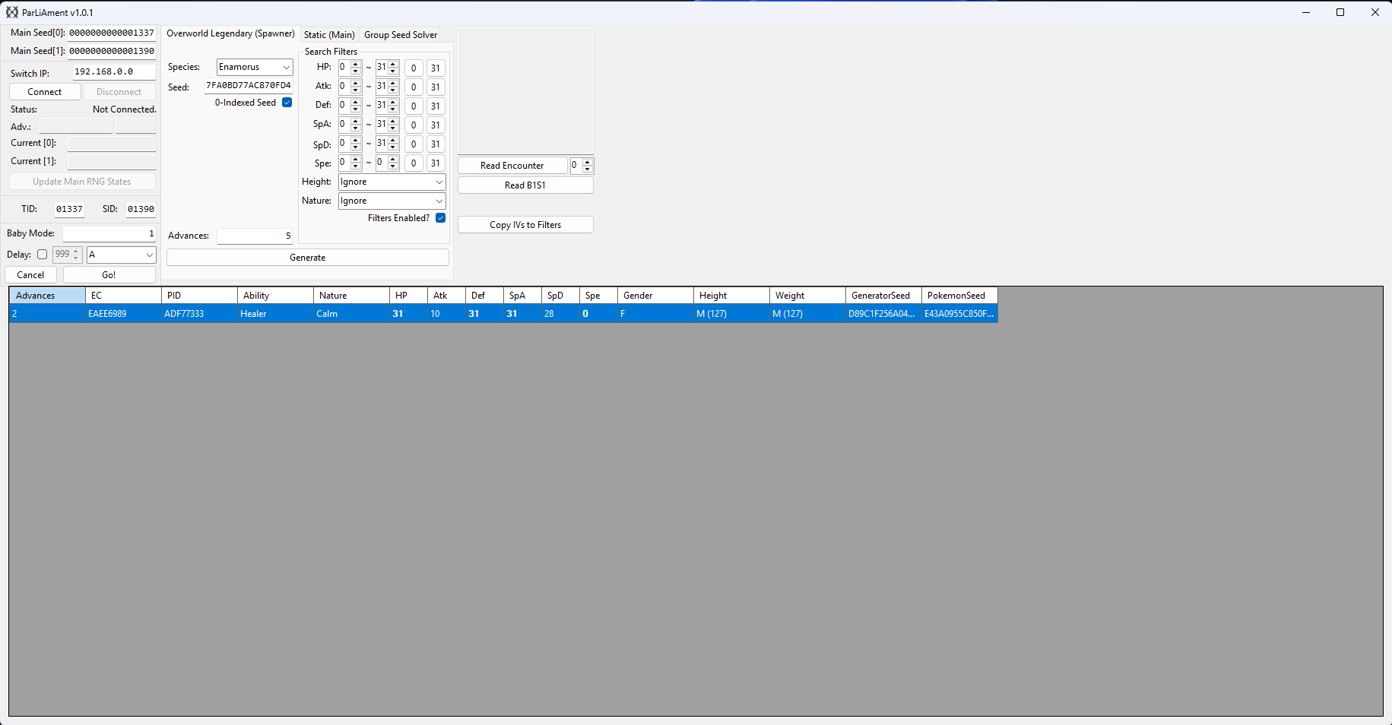
Task: Open the Delay button dropdown showing A
Action: 121,255
